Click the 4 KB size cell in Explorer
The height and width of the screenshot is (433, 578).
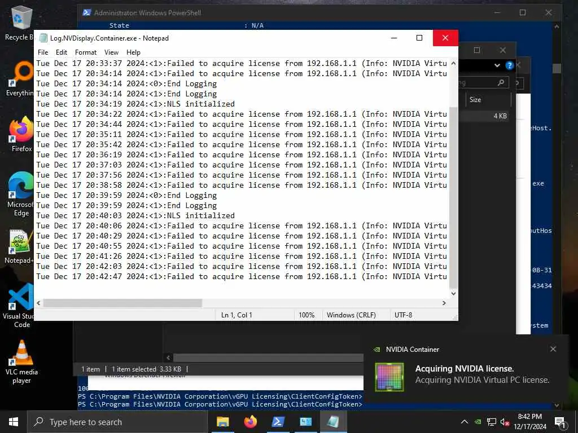tap(500, 116)
